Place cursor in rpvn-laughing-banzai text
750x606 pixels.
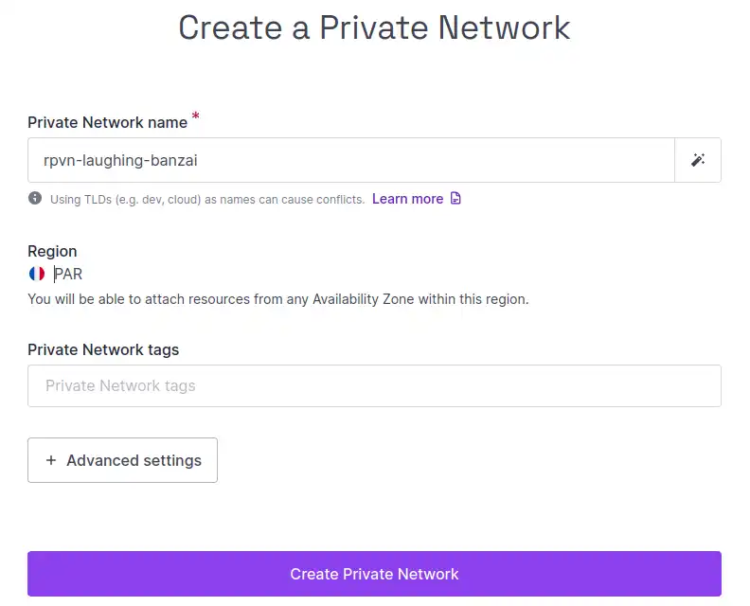pos(120,161)
